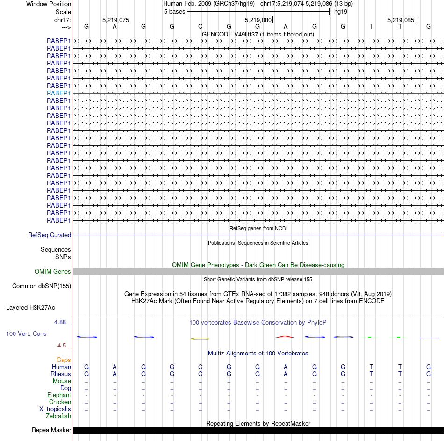
Task: Click the Human Feb. 2009 (GRCh37/hg19) assembly text
Action: pyautogui.click(x=209, y=4)
